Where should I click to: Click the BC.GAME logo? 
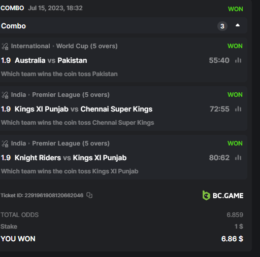point(223,196)
